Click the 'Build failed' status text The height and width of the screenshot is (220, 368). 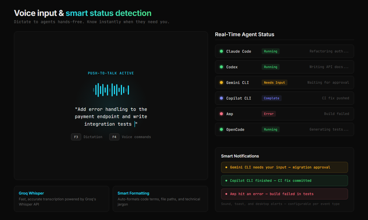(337, 114)
